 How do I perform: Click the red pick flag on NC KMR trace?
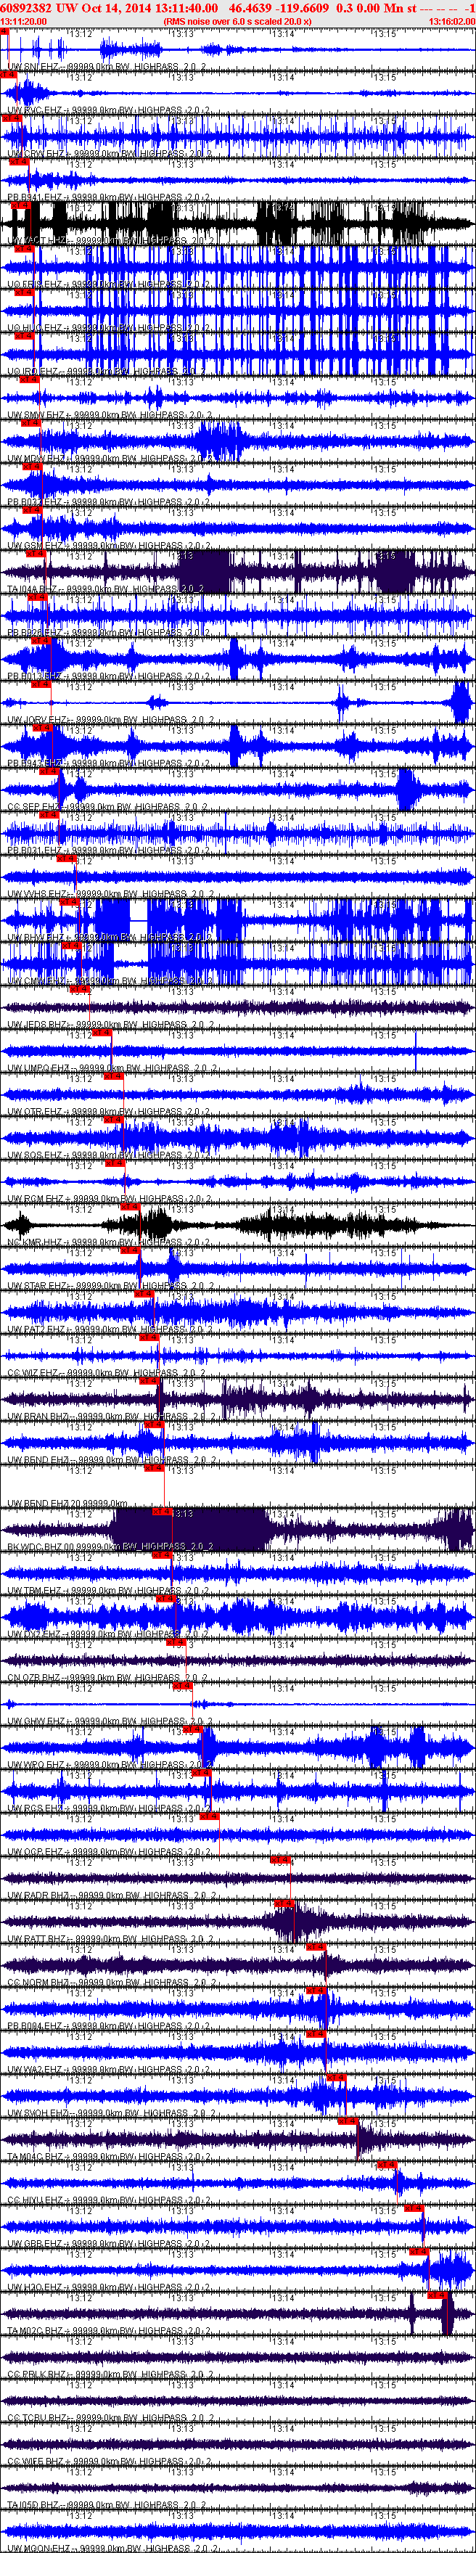coord(129,1208)
